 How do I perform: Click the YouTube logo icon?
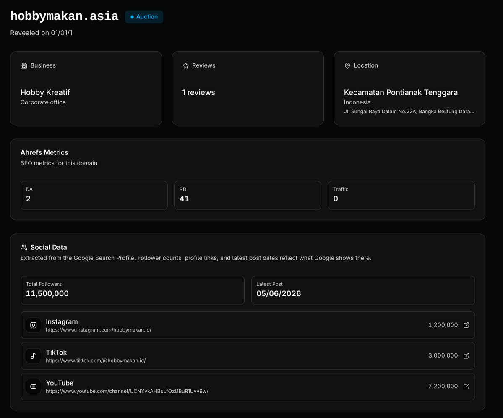click(x=34, y=387)
